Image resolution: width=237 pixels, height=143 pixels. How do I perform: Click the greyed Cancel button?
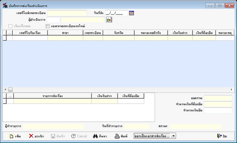(79, 136)
